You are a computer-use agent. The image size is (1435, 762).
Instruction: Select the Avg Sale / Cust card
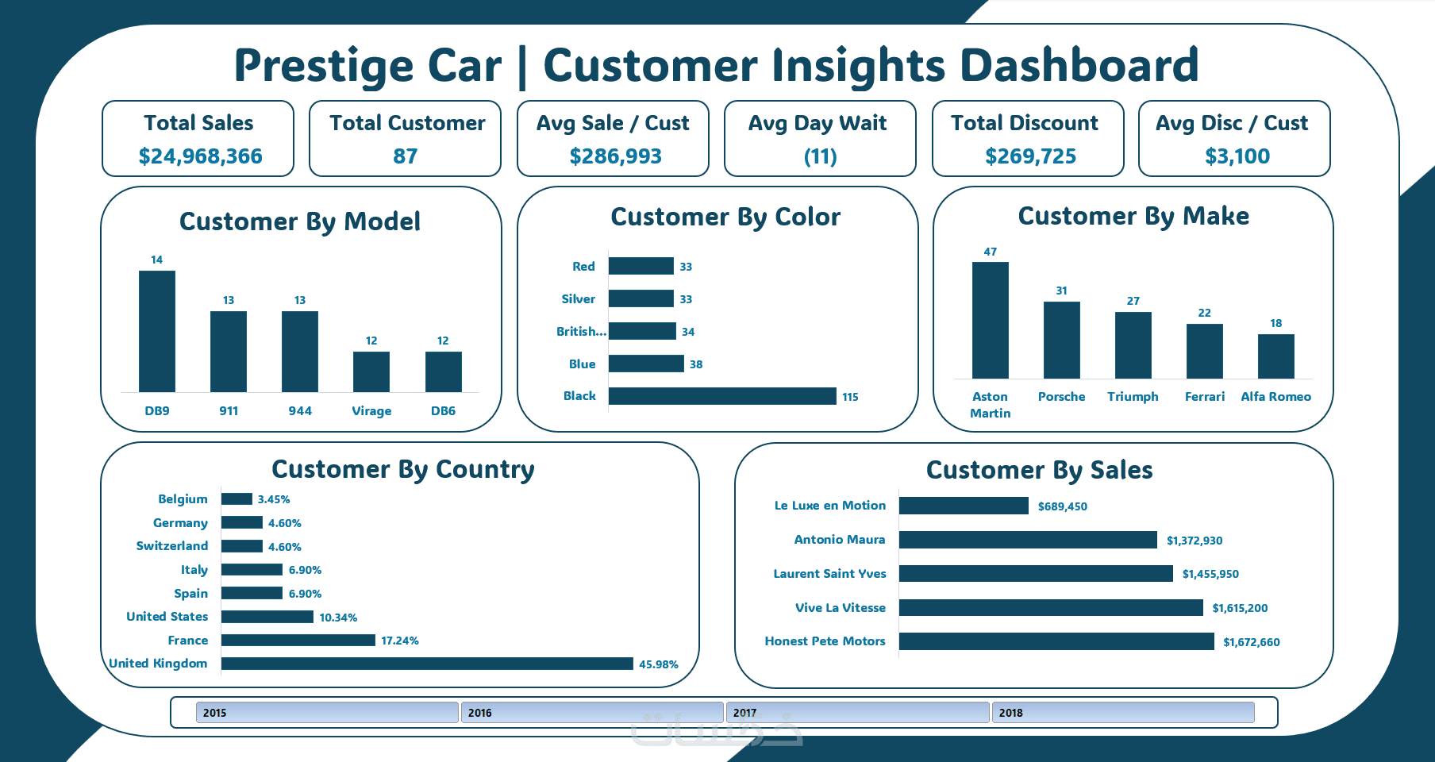point(614,139)
